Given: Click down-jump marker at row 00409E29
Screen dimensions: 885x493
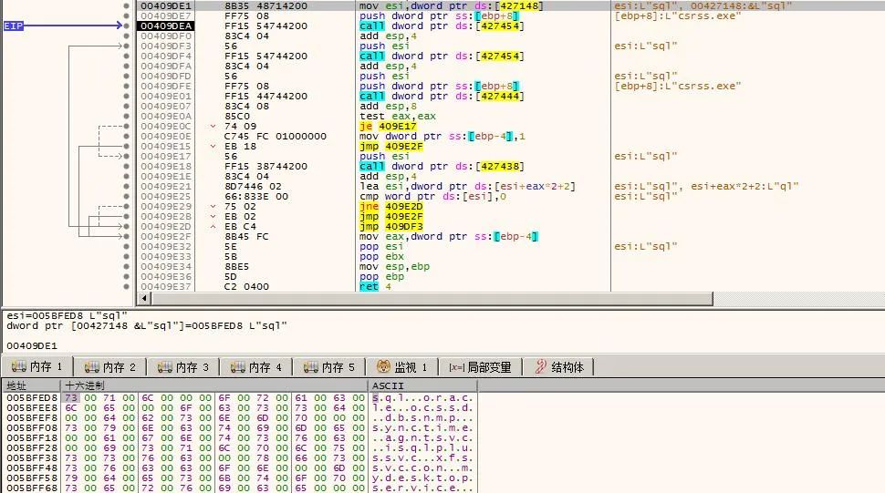Looking at the screenshot, I should [x=213, y=207].
